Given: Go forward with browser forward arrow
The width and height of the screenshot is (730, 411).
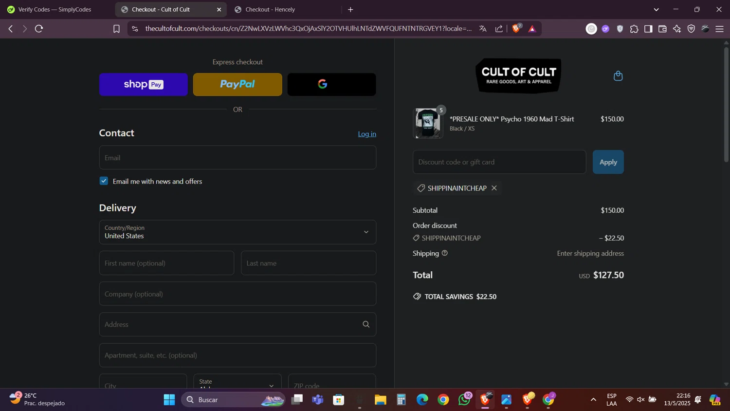Looking at the screenshot, I should click(x=25, y=29).
